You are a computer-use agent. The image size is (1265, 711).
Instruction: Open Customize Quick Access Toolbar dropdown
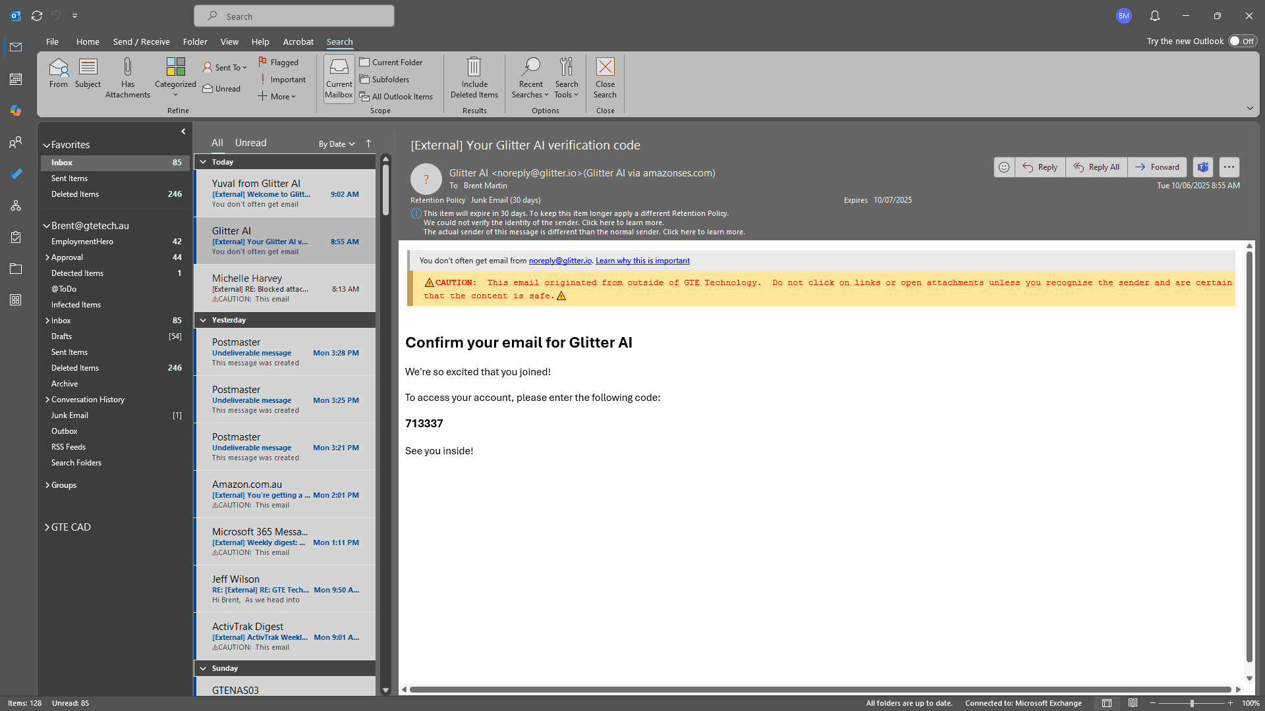(74, 16)
